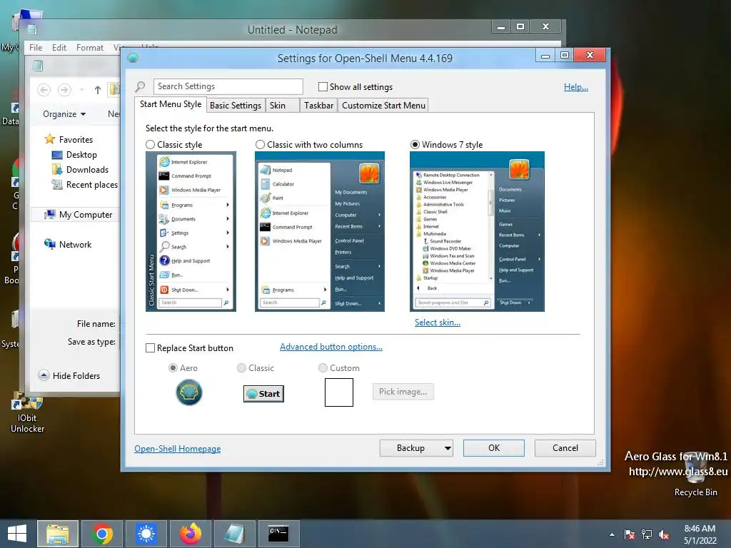Choose the Custom button radio option
Viewport: 731px width, 548px height.
click(x=323, y=367)
